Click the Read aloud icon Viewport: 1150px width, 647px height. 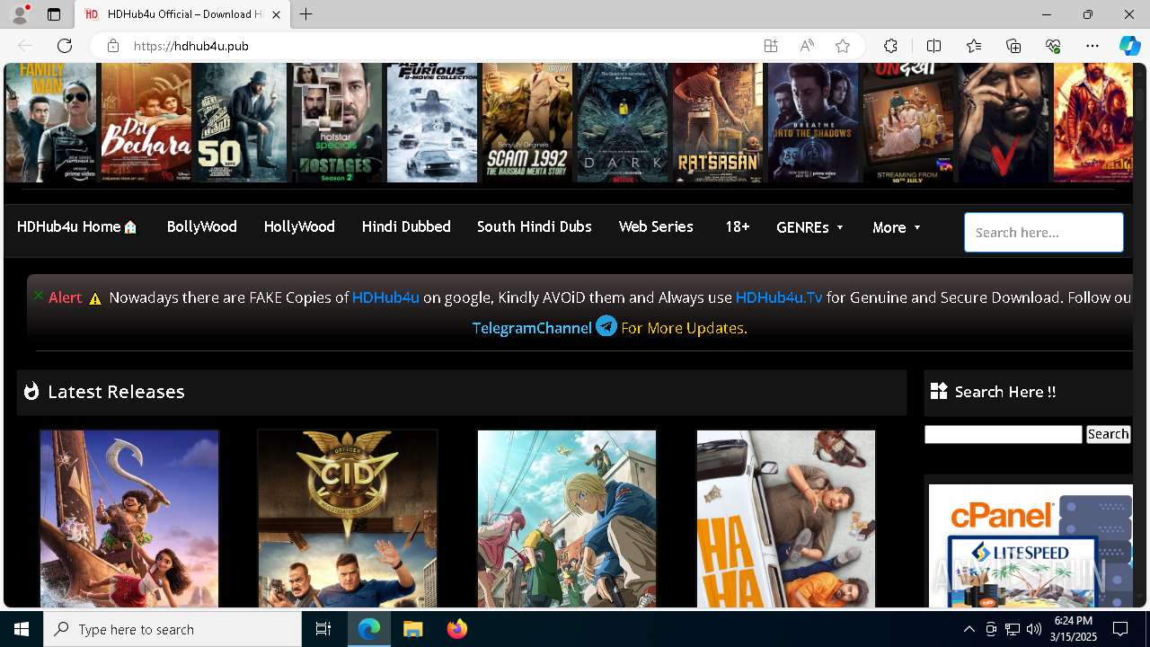point(807,46)
